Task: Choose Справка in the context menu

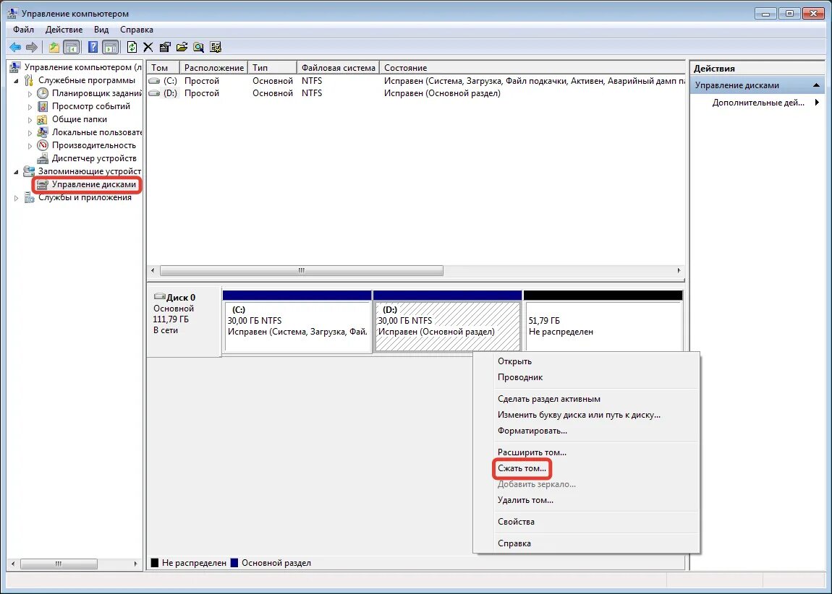Action: tap(514, 543)
